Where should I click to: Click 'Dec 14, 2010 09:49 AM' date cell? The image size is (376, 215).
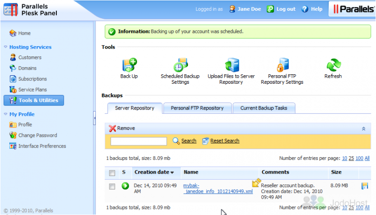point(155,188)
